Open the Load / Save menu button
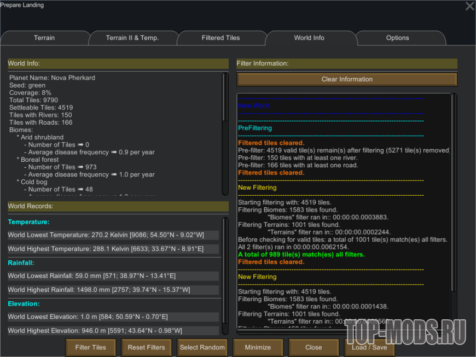This screenshot has height=357, width=476. [369, 347]
